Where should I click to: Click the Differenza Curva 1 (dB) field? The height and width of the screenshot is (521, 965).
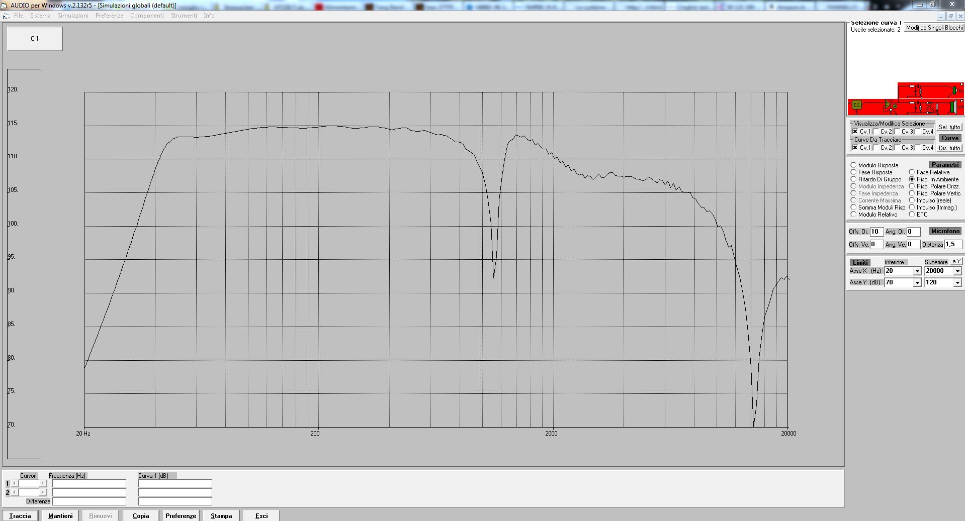pos(175,501)
